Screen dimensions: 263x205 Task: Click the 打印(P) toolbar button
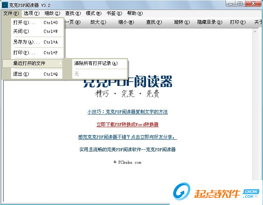[x=238, y=22]
